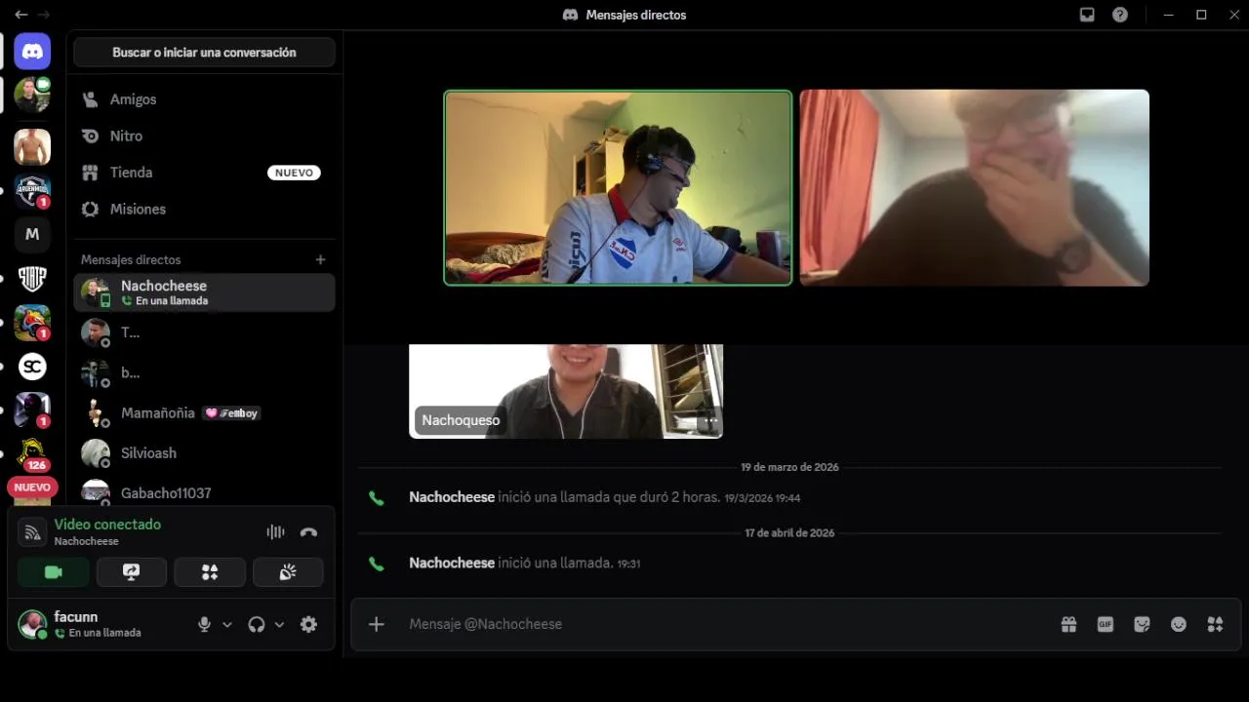Open the Discord home button
Image resolution: width=1249 pixels, height=702 pixels.
click(x=32, y=51)
